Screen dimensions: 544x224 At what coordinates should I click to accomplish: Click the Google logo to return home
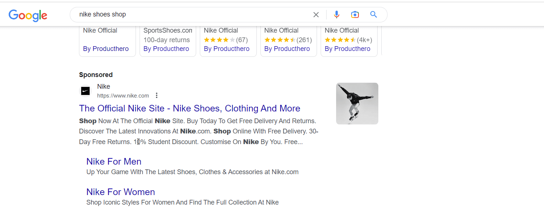tap(28, 15)
